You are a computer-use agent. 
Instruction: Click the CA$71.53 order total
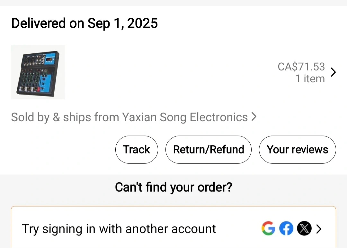(x=301, y=67)
